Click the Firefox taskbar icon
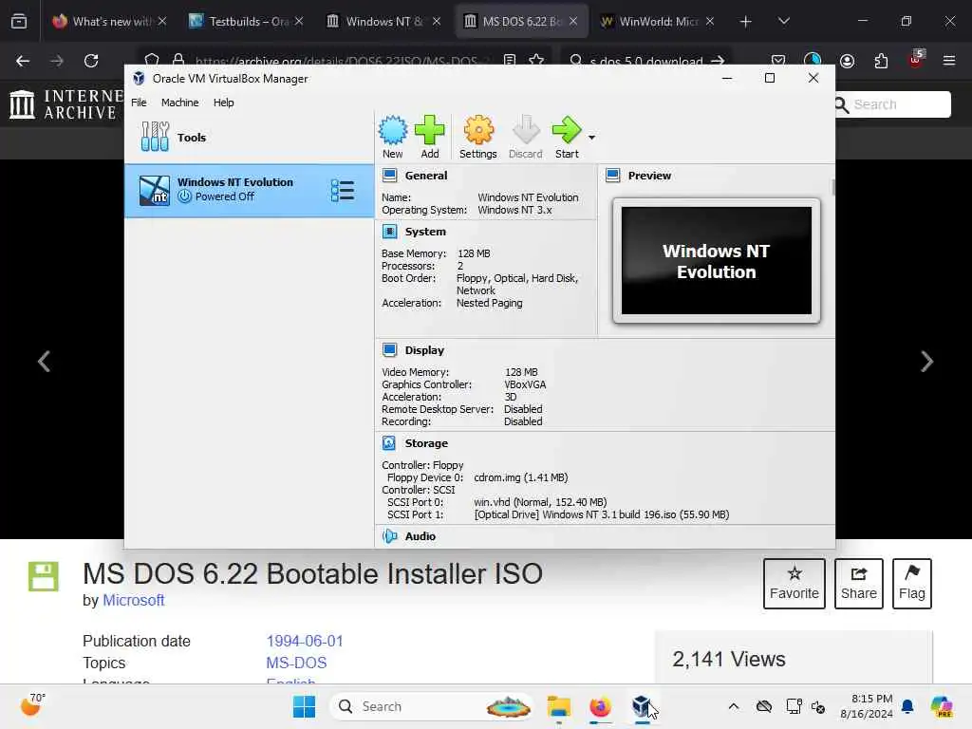This screenshot has height=729, width=972. click(600, 706)
